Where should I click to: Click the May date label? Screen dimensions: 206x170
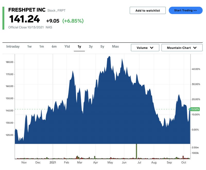coord(110,163)
